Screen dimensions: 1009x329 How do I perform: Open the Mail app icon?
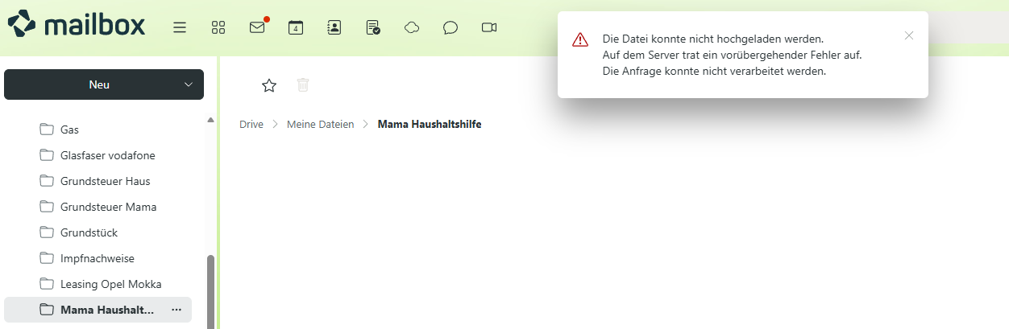tap(257, 27)
